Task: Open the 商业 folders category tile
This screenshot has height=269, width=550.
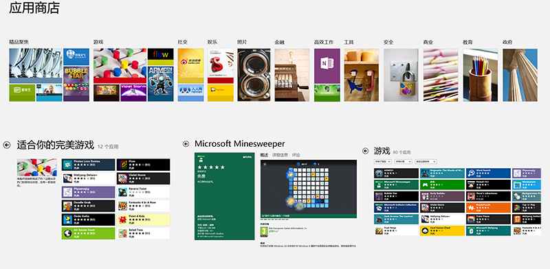Action: pos(441,75)
